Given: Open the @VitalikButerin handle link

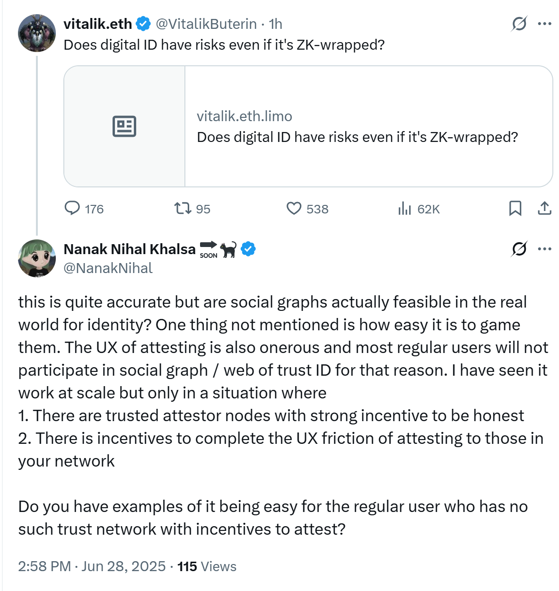Looking at the screenshot, I should [x=206, y=24].
